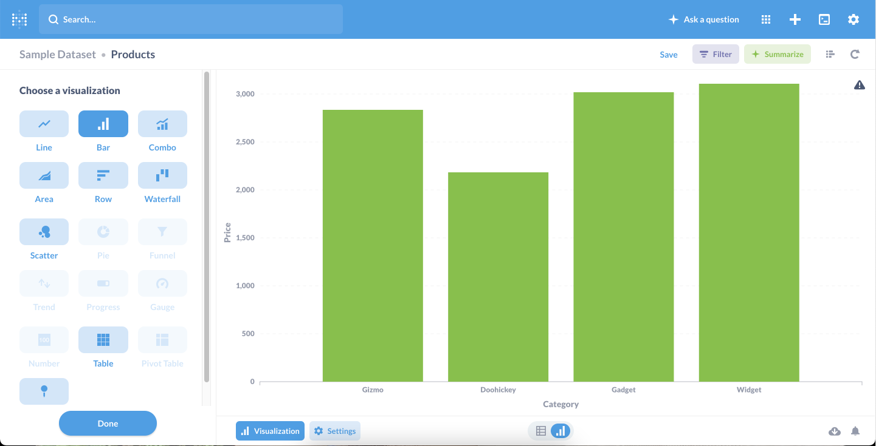Open the alerts bell icon
Image resolution: width=876 pixels, height=446 pixels.
855,431
